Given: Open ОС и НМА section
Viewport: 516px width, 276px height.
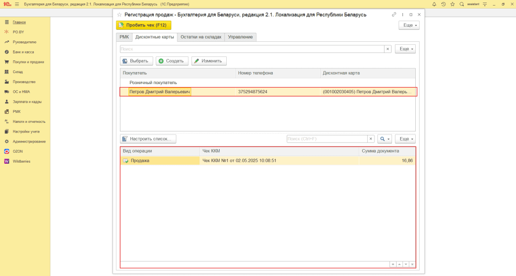Looking at the screenshot, I should pyautogui.click(x=21, y=92).
